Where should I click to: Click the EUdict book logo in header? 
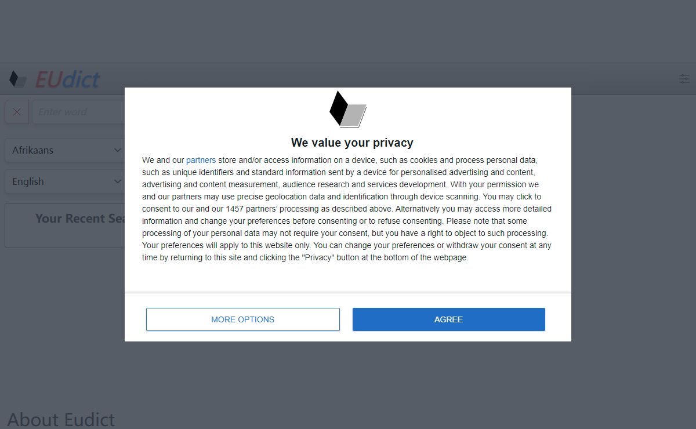pyautogui.click(x=18, y=79)
